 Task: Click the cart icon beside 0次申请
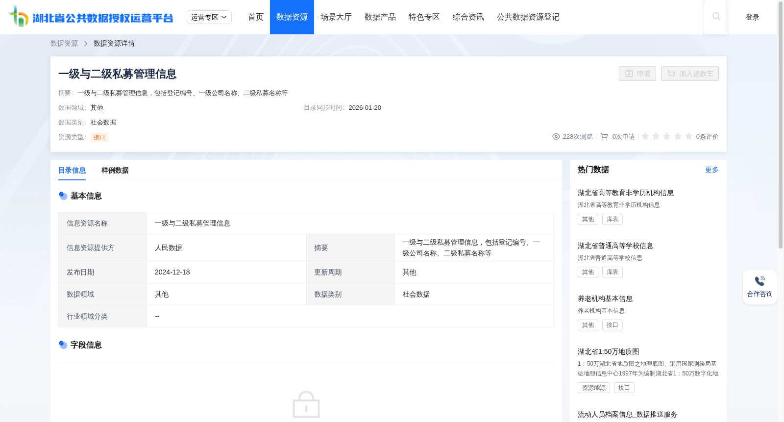[604, 137]
